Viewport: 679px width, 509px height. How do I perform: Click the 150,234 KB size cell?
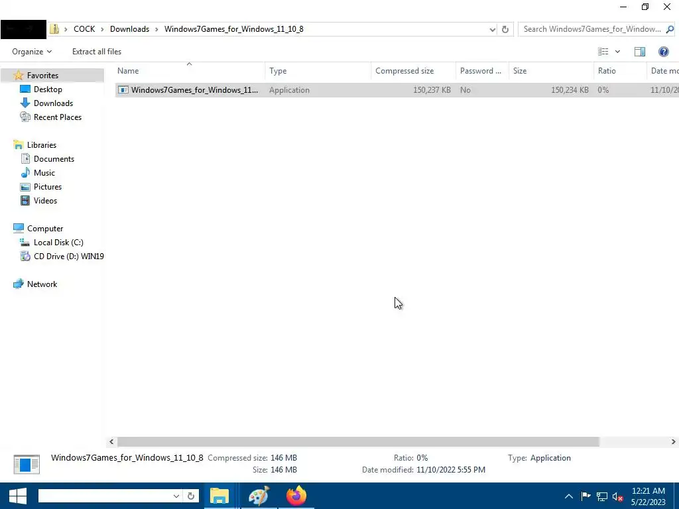click(x=570, y=90)
